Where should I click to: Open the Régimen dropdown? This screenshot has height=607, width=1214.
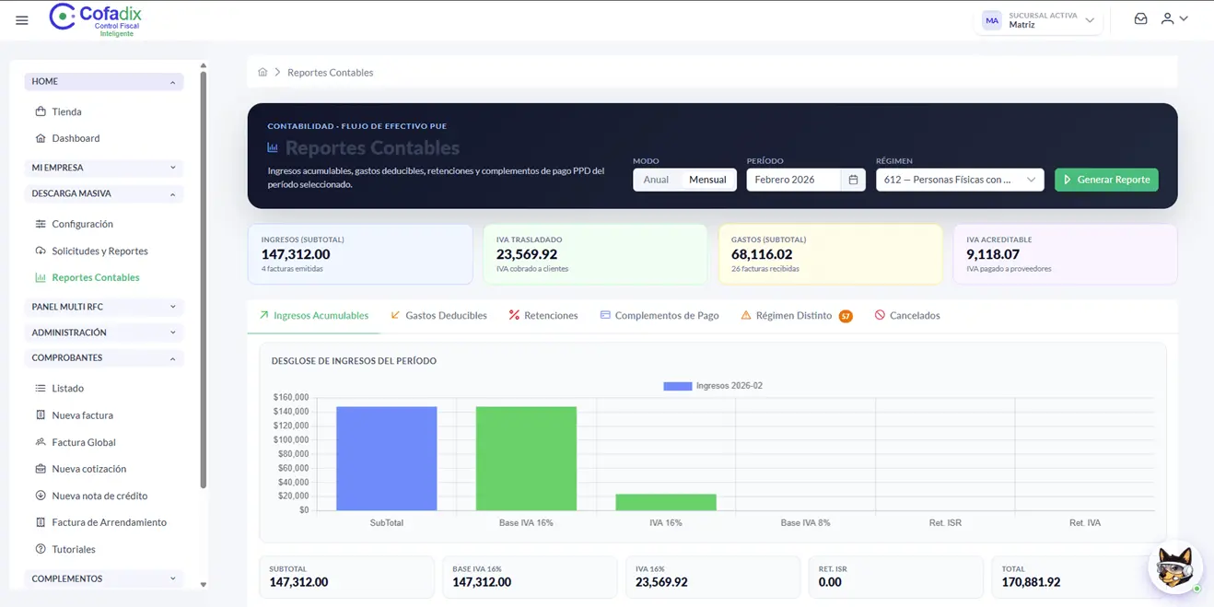pos(959,180)
